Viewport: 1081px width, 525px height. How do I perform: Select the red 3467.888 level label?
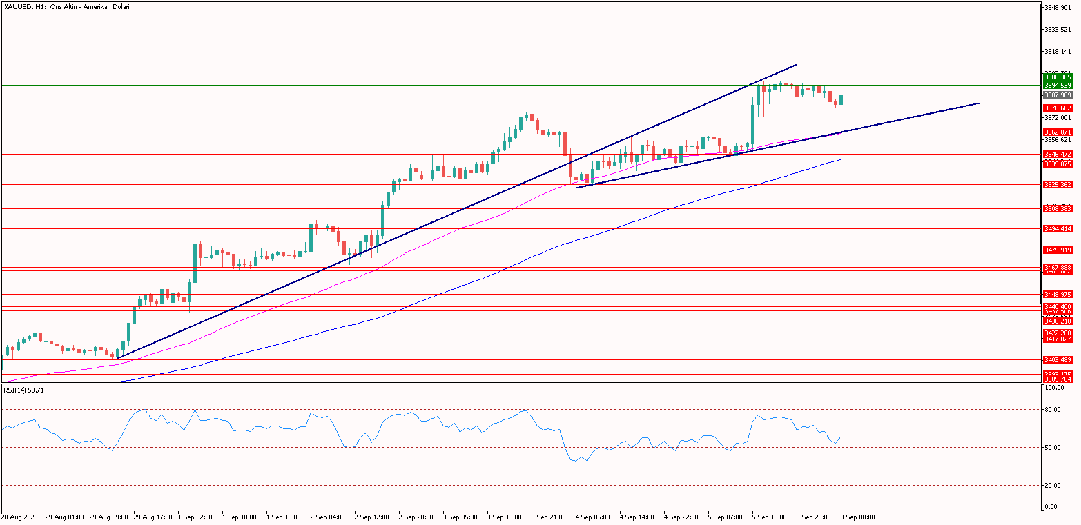click(x=1057, y=267)
